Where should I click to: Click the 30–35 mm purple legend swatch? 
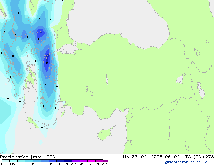(76, 161)
